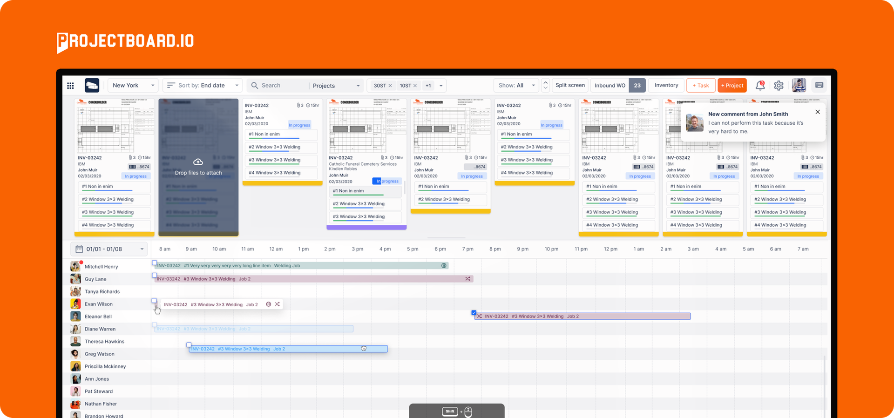The width and height of the screenshot is (894, 418).
Task: Select the 8 am timeline marker
Action: 165,249
